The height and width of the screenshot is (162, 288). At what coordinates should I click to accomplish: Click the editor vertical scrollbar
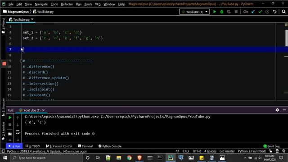(286, 38)
